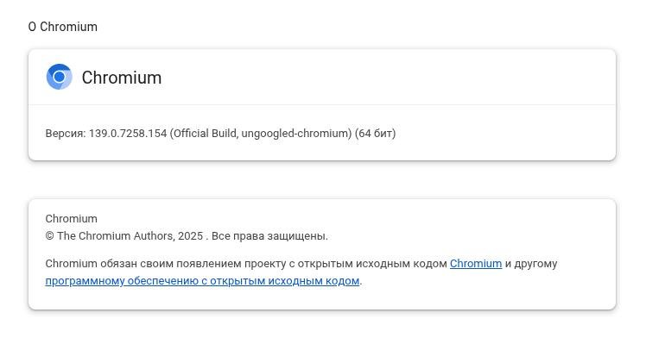
Task: Click the "Official Build" text
Action: click(x=205, y=134)
